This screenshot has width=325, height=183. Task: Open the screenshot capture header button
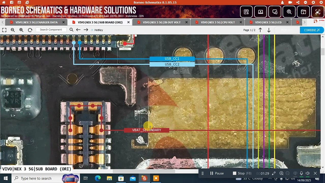318,12
